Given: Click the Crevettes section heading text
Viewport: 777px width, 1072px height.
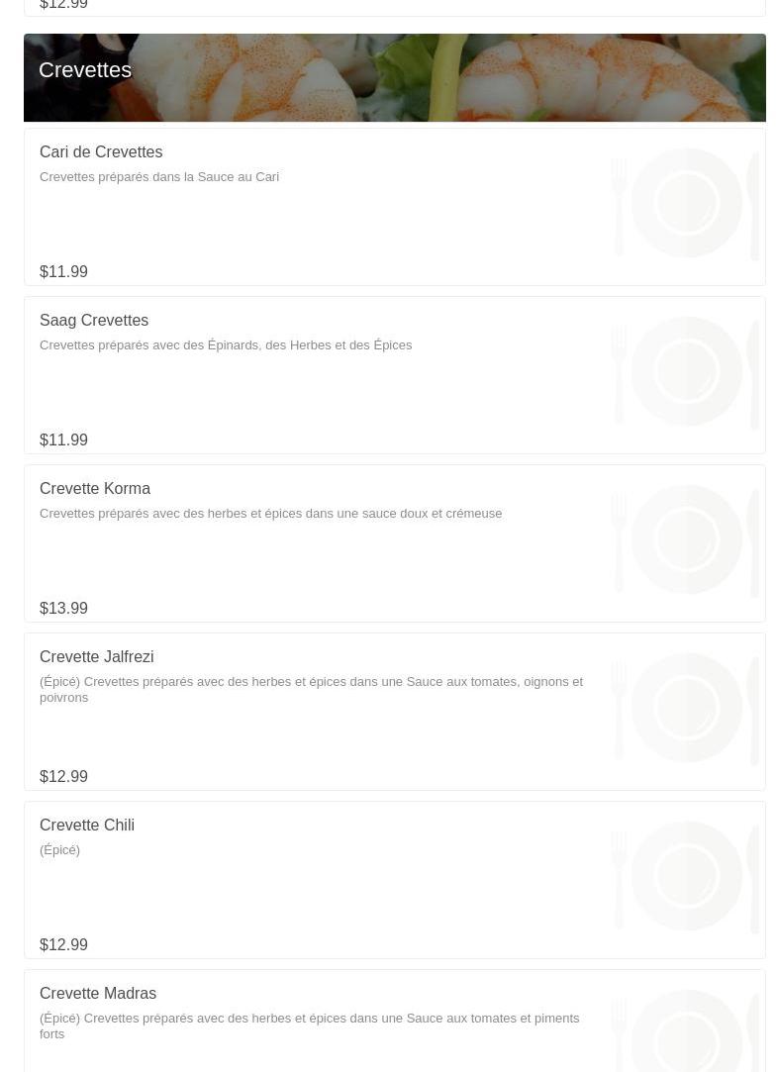Looking at the screenshot, I should 85,70.
